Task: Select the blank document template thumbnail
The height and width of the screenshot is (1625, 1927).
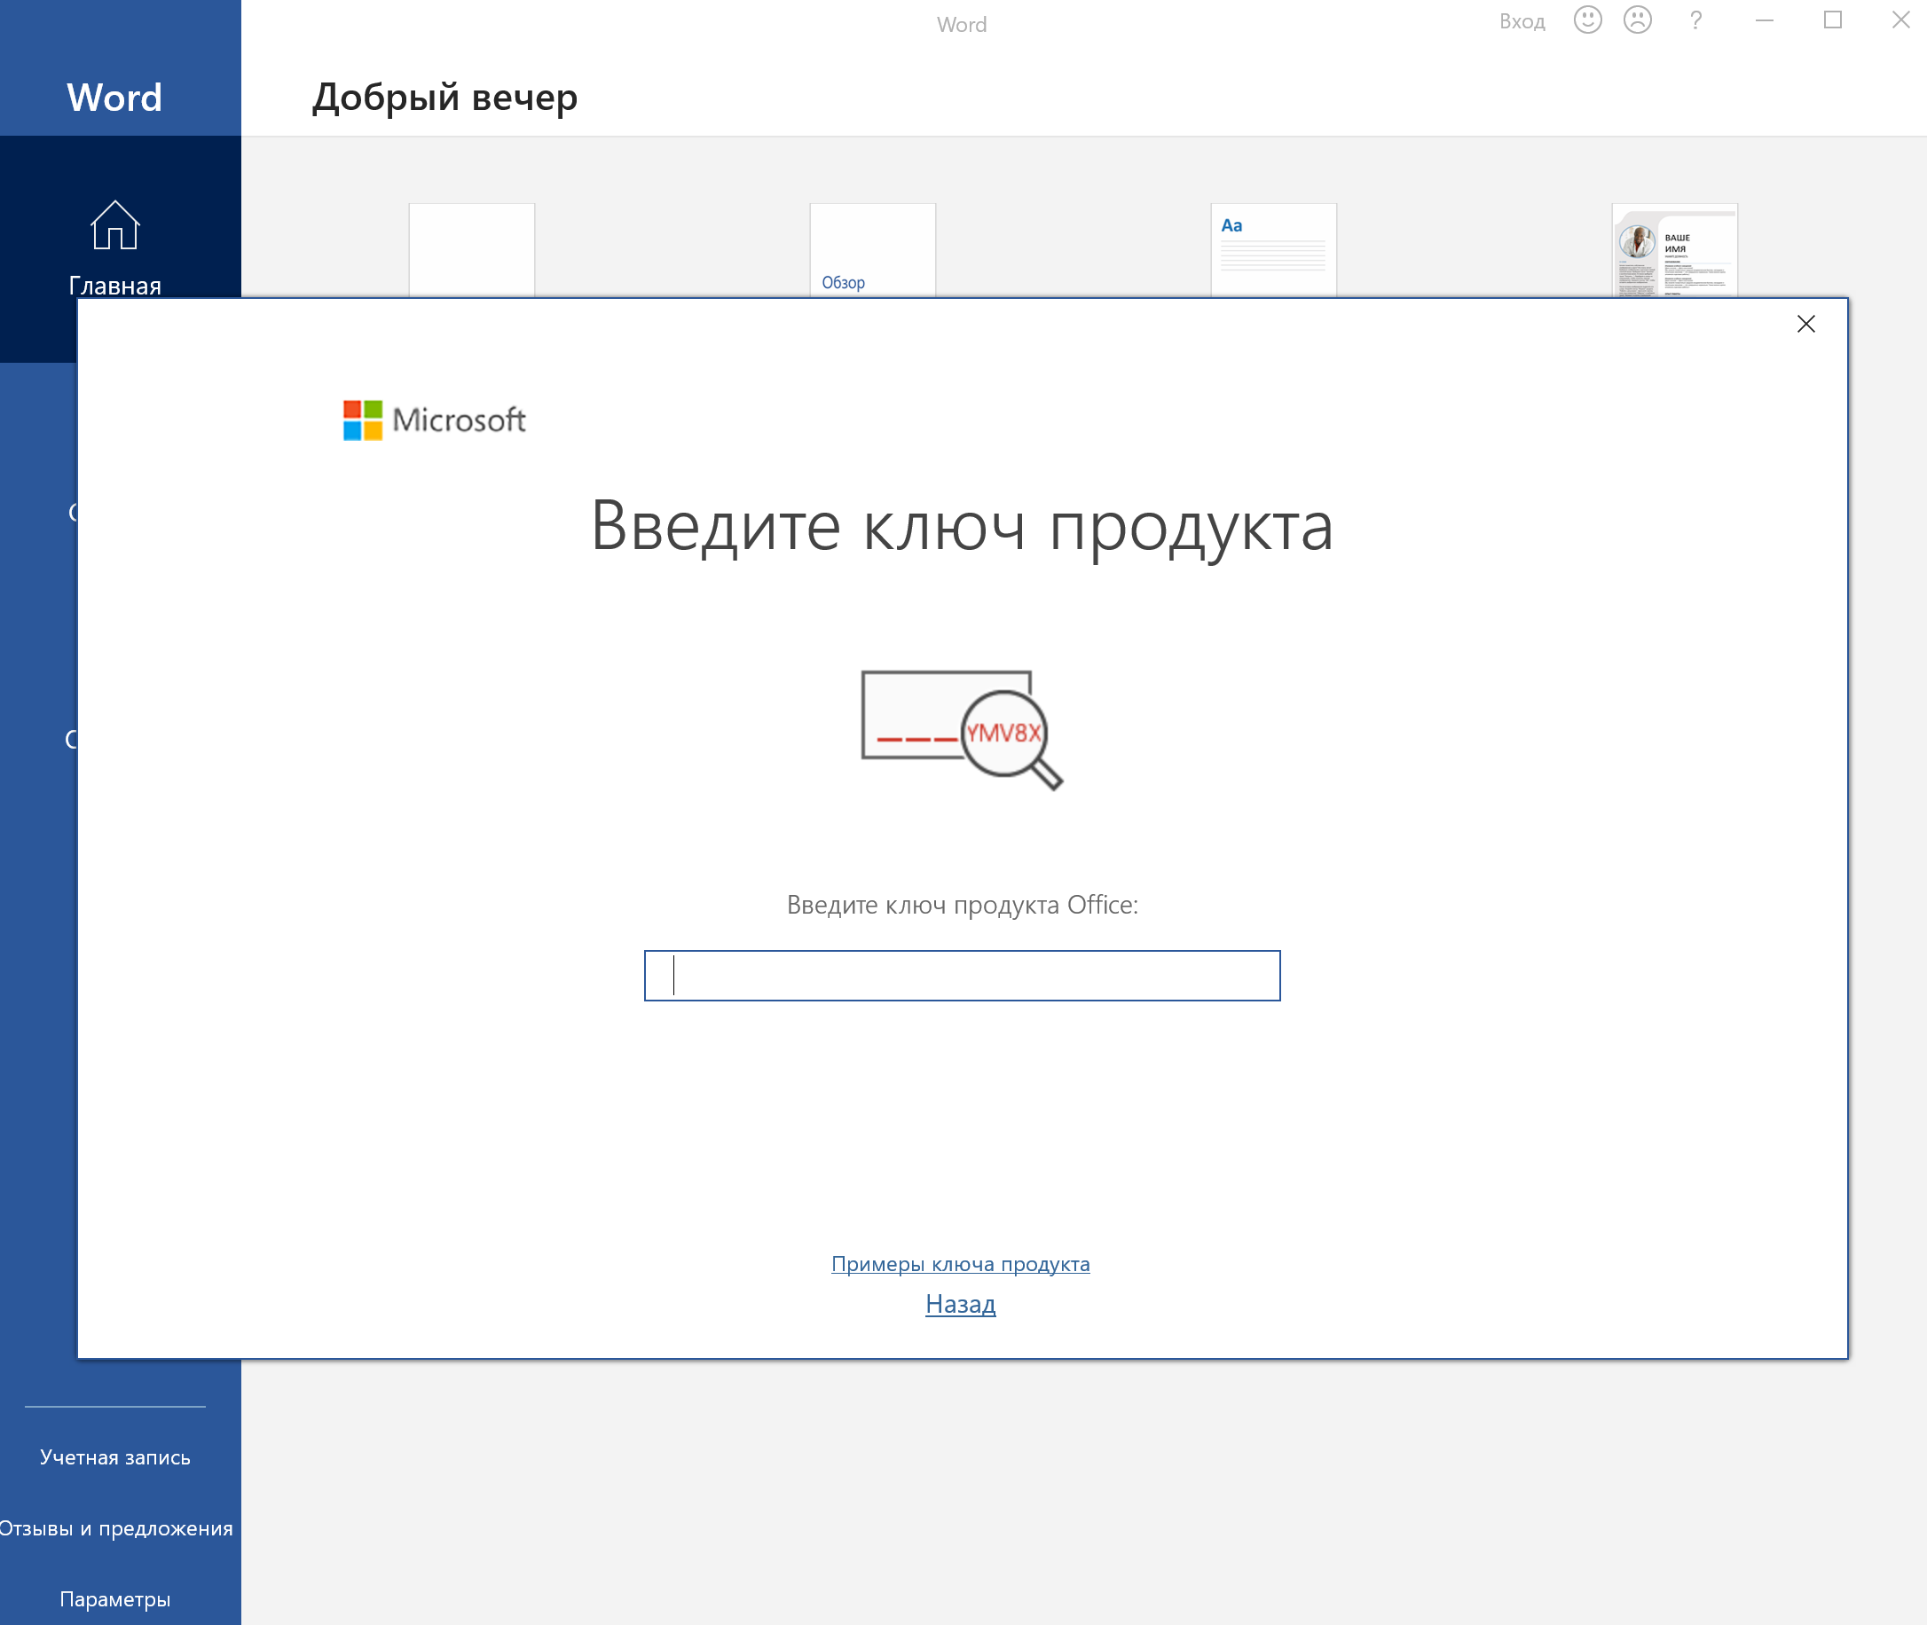Action: click(x=471, y=249)
